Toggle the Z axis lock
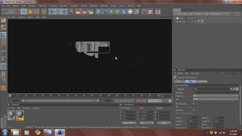The width and height of the screenshot is (242, 136). click(64, 12)
